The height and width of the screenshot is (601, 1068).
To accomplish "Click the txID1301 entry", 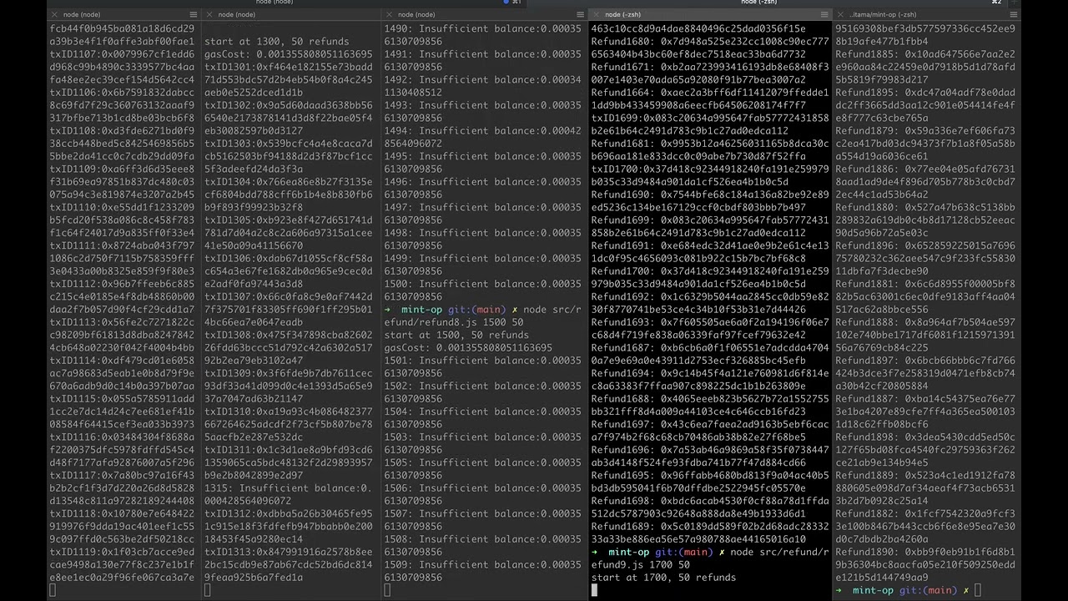I will (289, 79).
